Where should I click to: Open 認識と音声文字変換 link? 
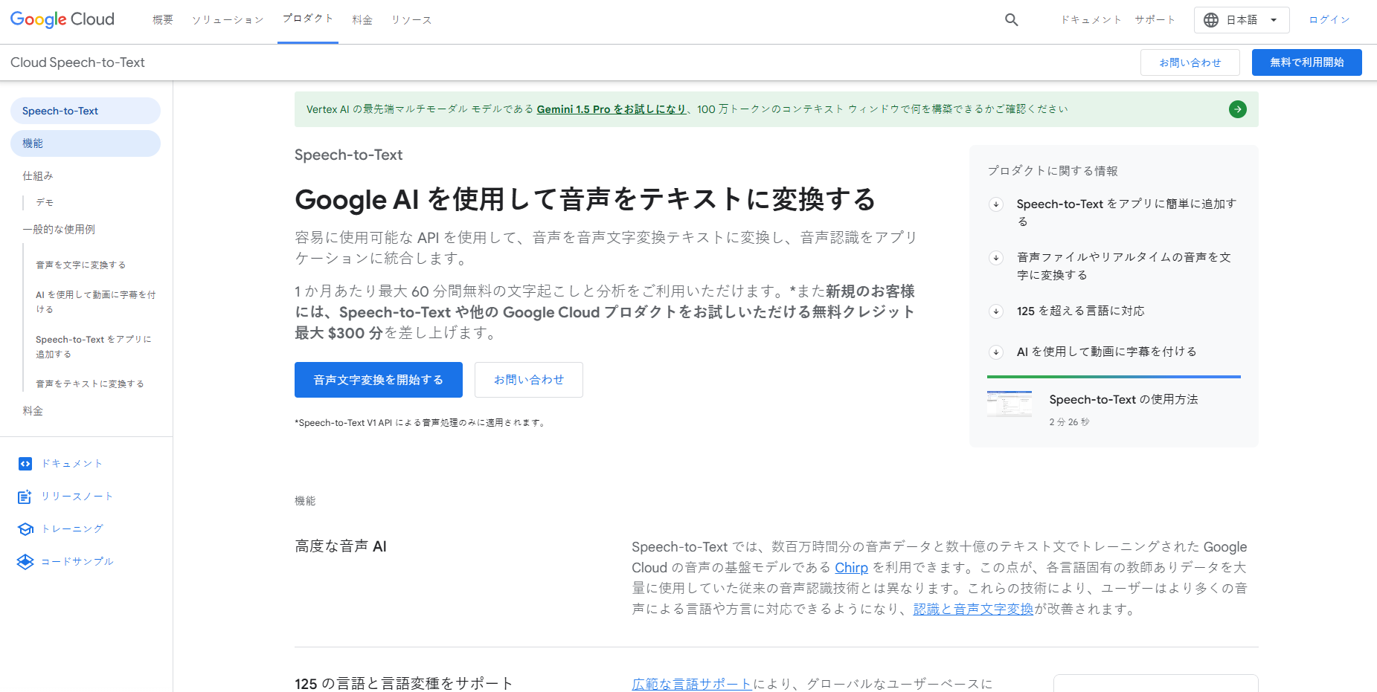(x=973, y=609)
